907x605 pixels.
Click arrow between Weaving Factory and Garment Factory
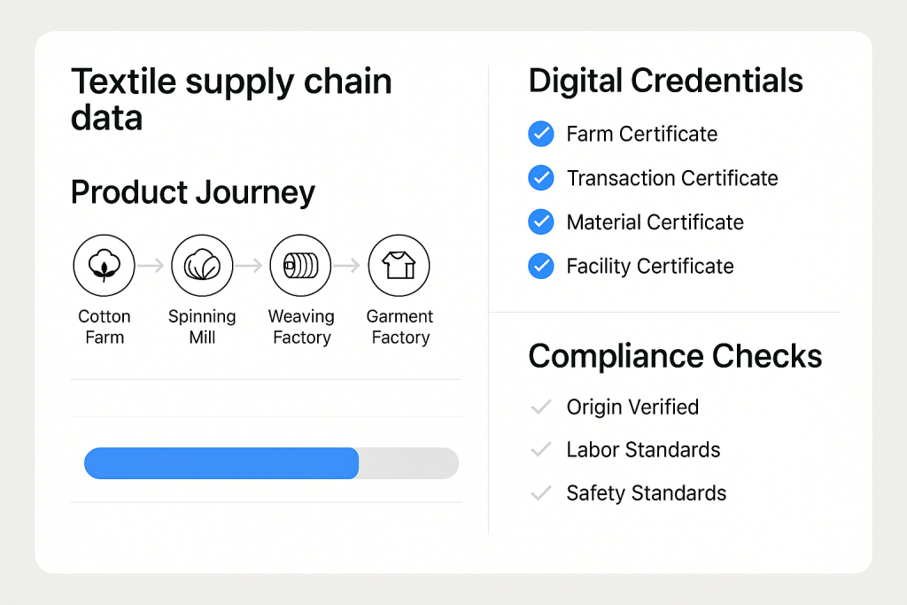click(x=349, y=265)
